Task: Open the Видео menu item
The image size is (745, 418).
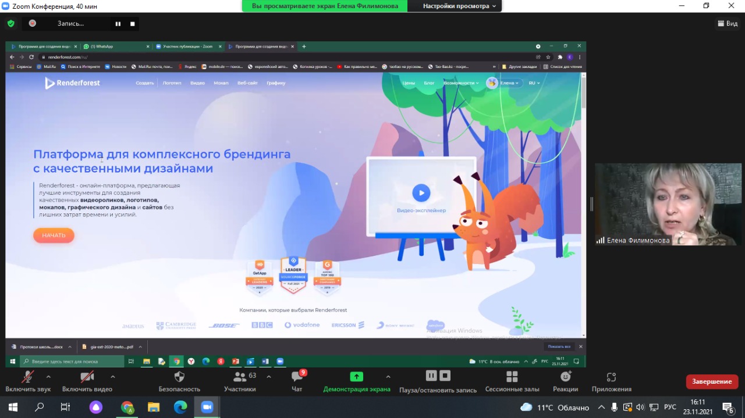Action: tap(198, 83)
